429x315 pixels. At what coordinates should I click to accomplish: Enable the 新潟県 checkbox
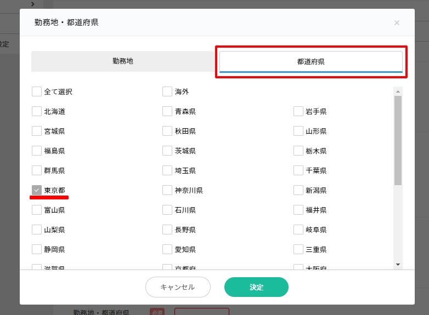point(298,190)
